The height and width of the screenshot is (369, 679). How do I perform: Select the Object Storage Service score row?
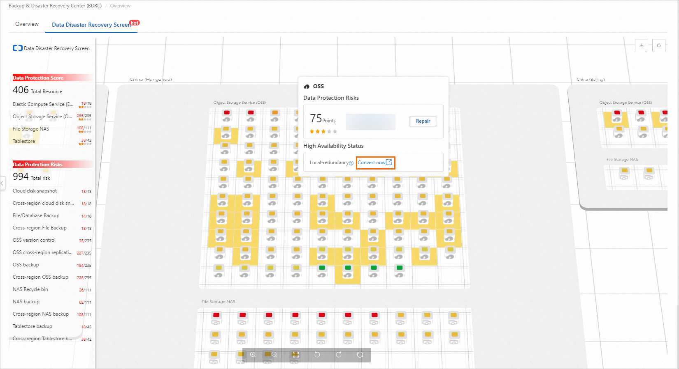point(52,117)
